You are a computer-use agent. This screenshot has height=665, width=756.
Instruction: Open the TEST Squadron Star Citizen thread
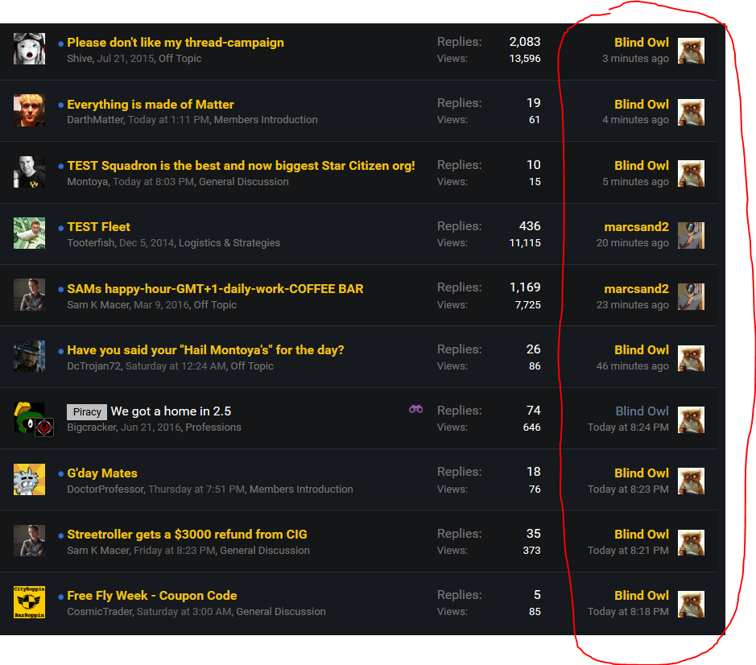[241, 166]
